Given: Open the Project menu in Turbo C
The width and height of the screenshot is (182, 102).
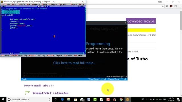Looking at the screenshot, I should tap(53, 5).
